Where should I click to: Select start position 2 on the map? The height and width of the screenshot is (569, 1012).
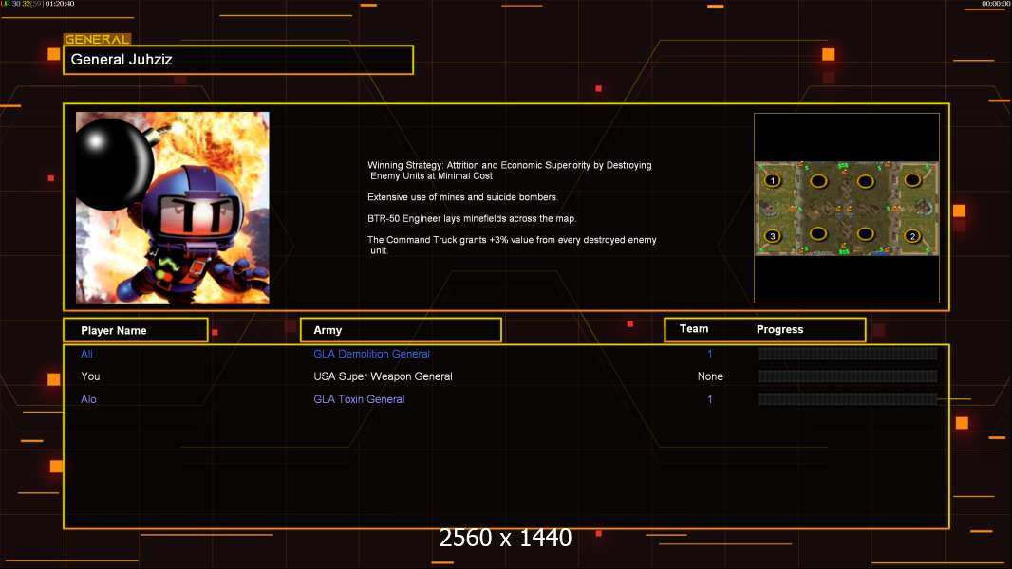point(912,236)
